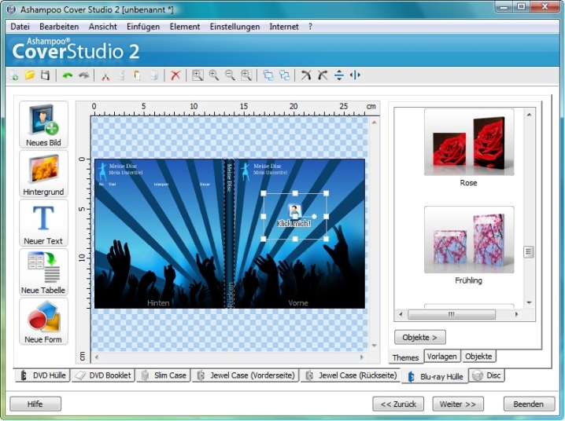Select the DVD Booklet tab

pyautogui.click(x=103, y=375)
